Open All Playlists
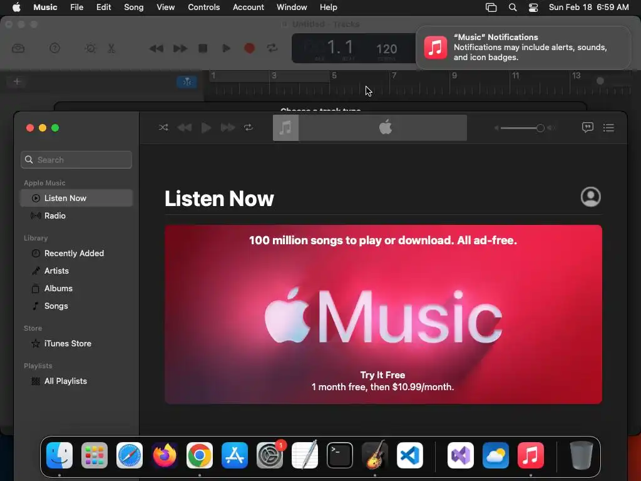Screen dimensions: 641x481 click(x=76, y=381)
